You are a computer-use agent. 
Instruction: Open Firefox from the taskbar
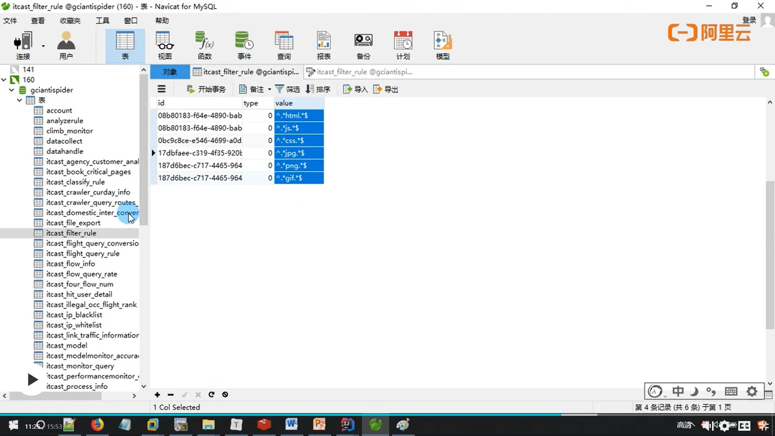tap(97, 425)
